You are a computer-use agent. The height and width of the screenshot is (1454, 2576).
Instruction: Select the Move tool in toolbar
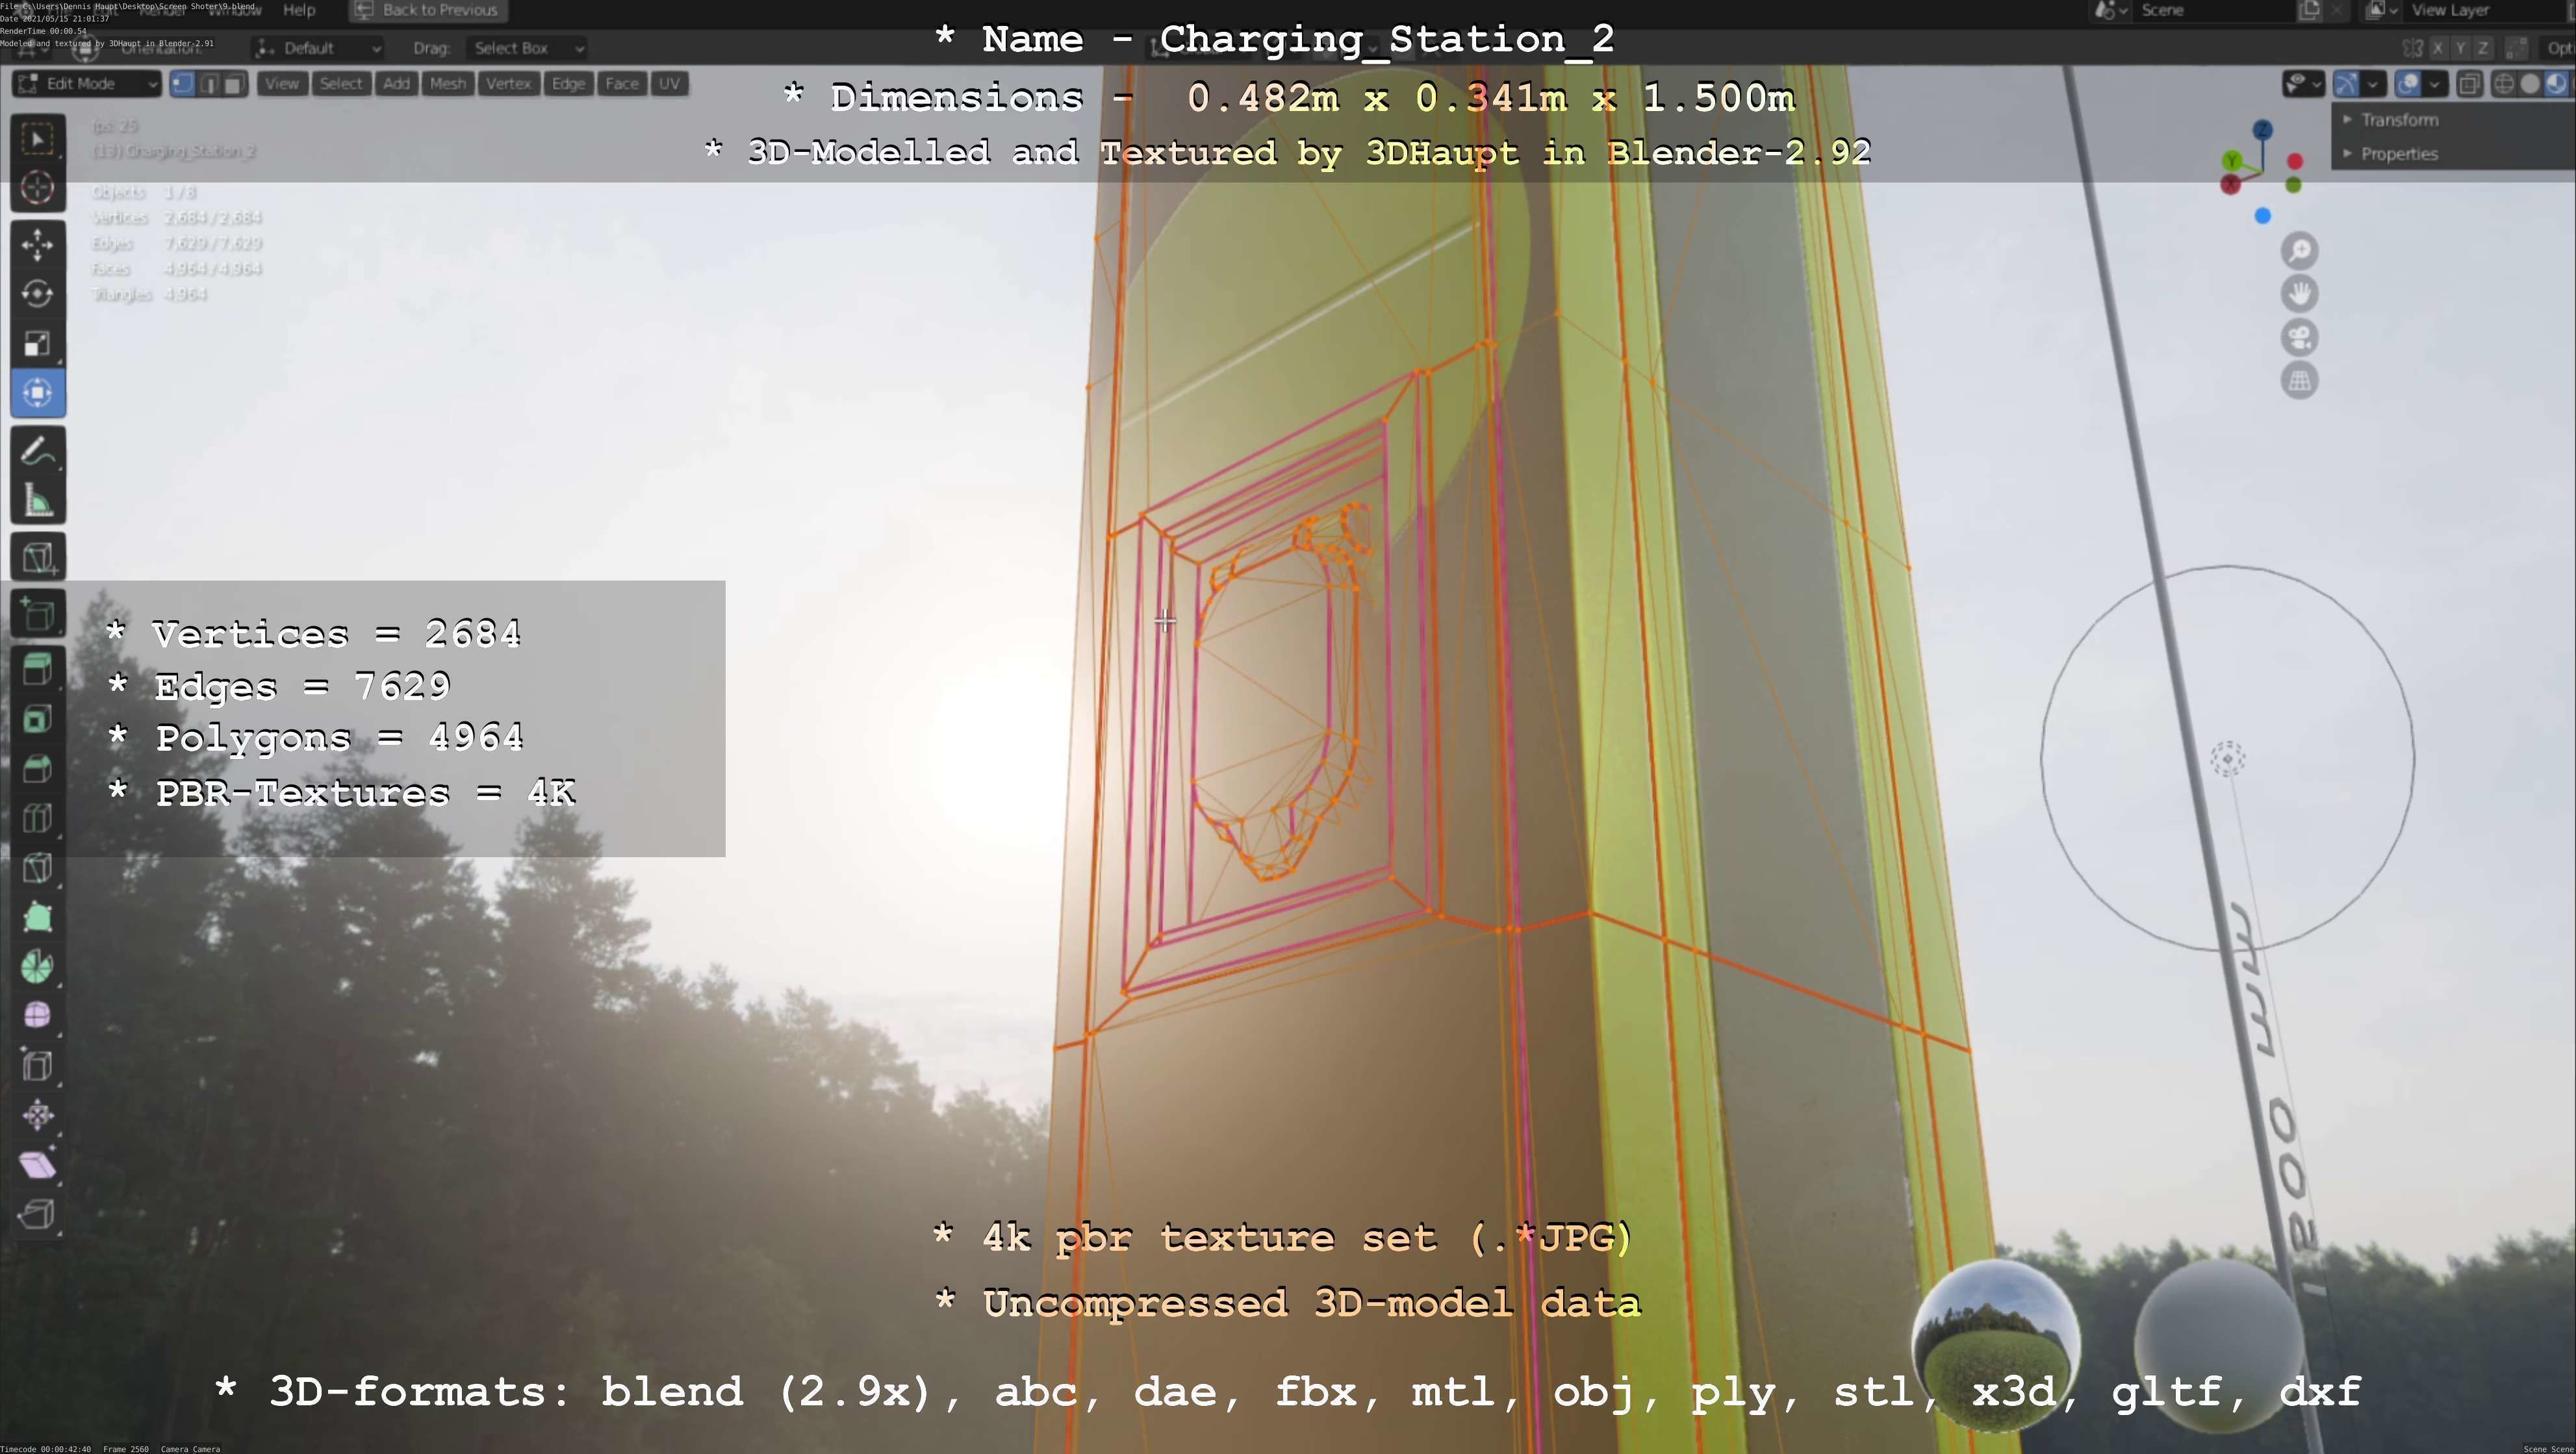pos(37,244)
